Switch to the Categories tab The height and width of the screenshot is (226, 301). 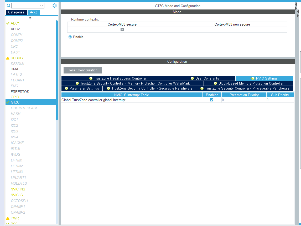pos(16,12)
